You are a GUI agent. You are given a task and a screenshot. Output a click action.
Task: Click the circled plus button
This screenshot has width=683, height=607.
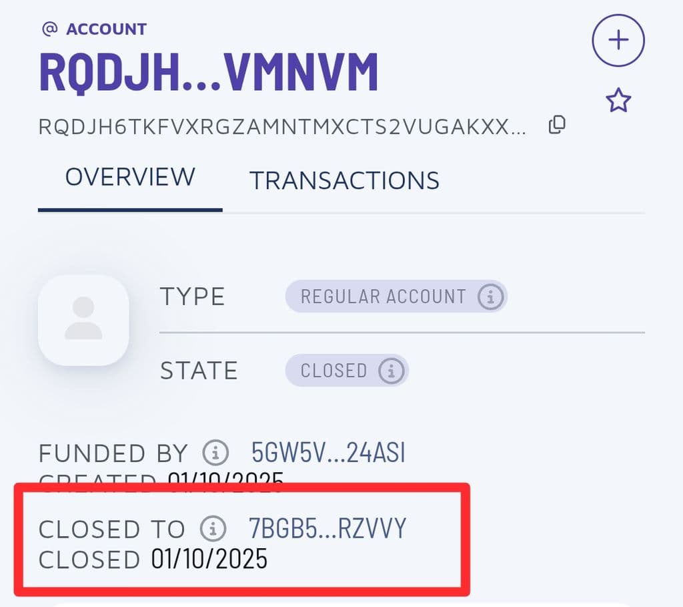(x=618, y=40)
